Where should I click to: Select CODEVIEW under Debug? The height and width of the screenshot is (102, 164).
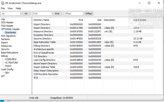11,59
